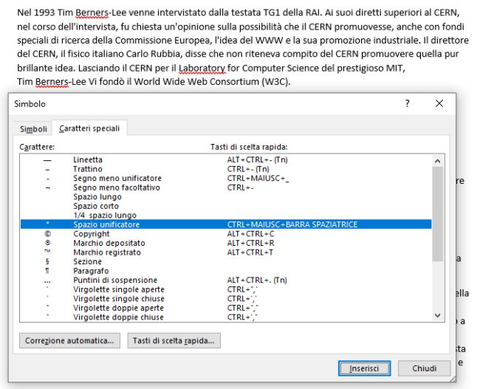
Task: Select the Spazio lungo row
Action: click(x=226, y=197)
